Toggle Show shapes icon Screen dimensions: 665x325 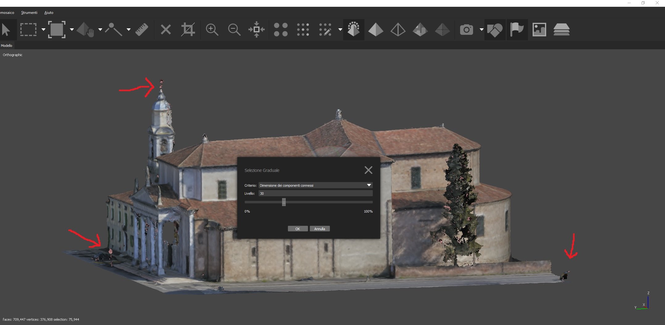pyautogui.click(x=495, y=30)
